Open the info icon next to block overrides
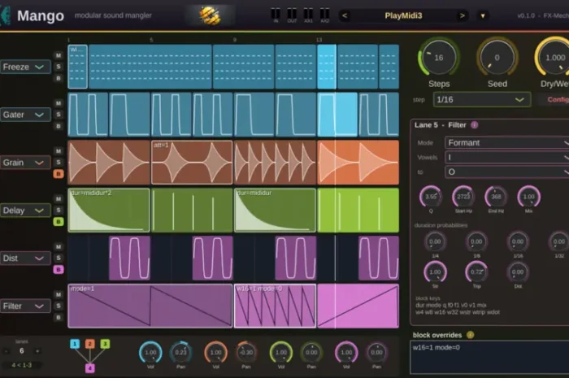 pos(470,335)
